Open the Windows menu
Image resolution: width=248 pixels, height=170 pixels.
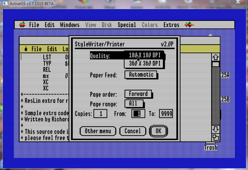70,25
